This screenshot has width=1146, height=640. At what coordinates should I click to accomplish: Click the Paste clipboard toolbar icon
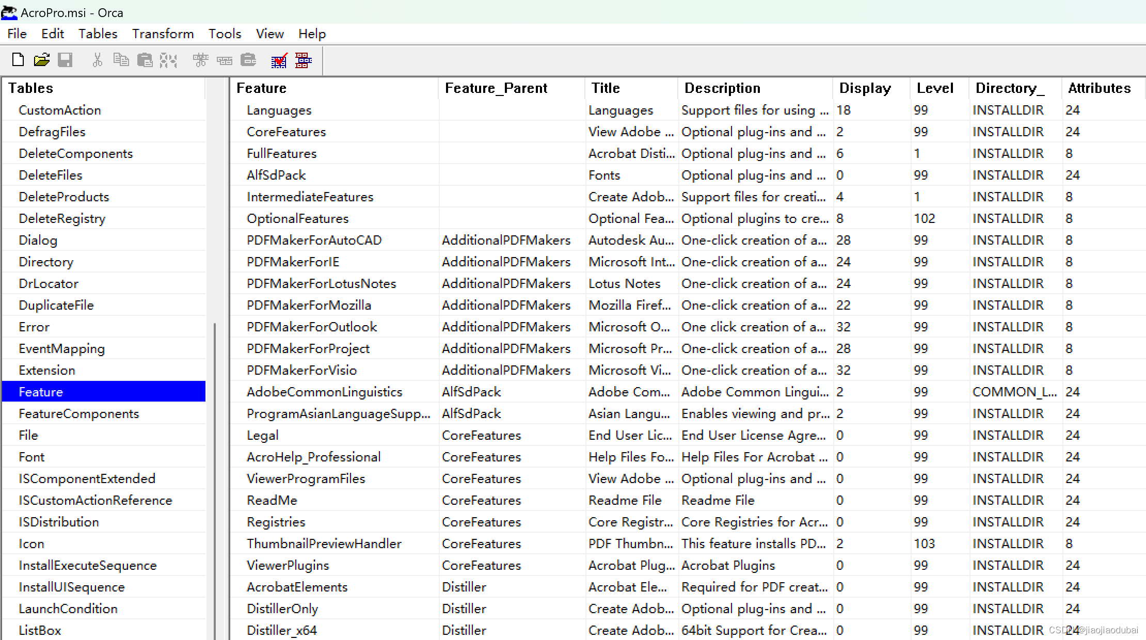click(145, 60)
